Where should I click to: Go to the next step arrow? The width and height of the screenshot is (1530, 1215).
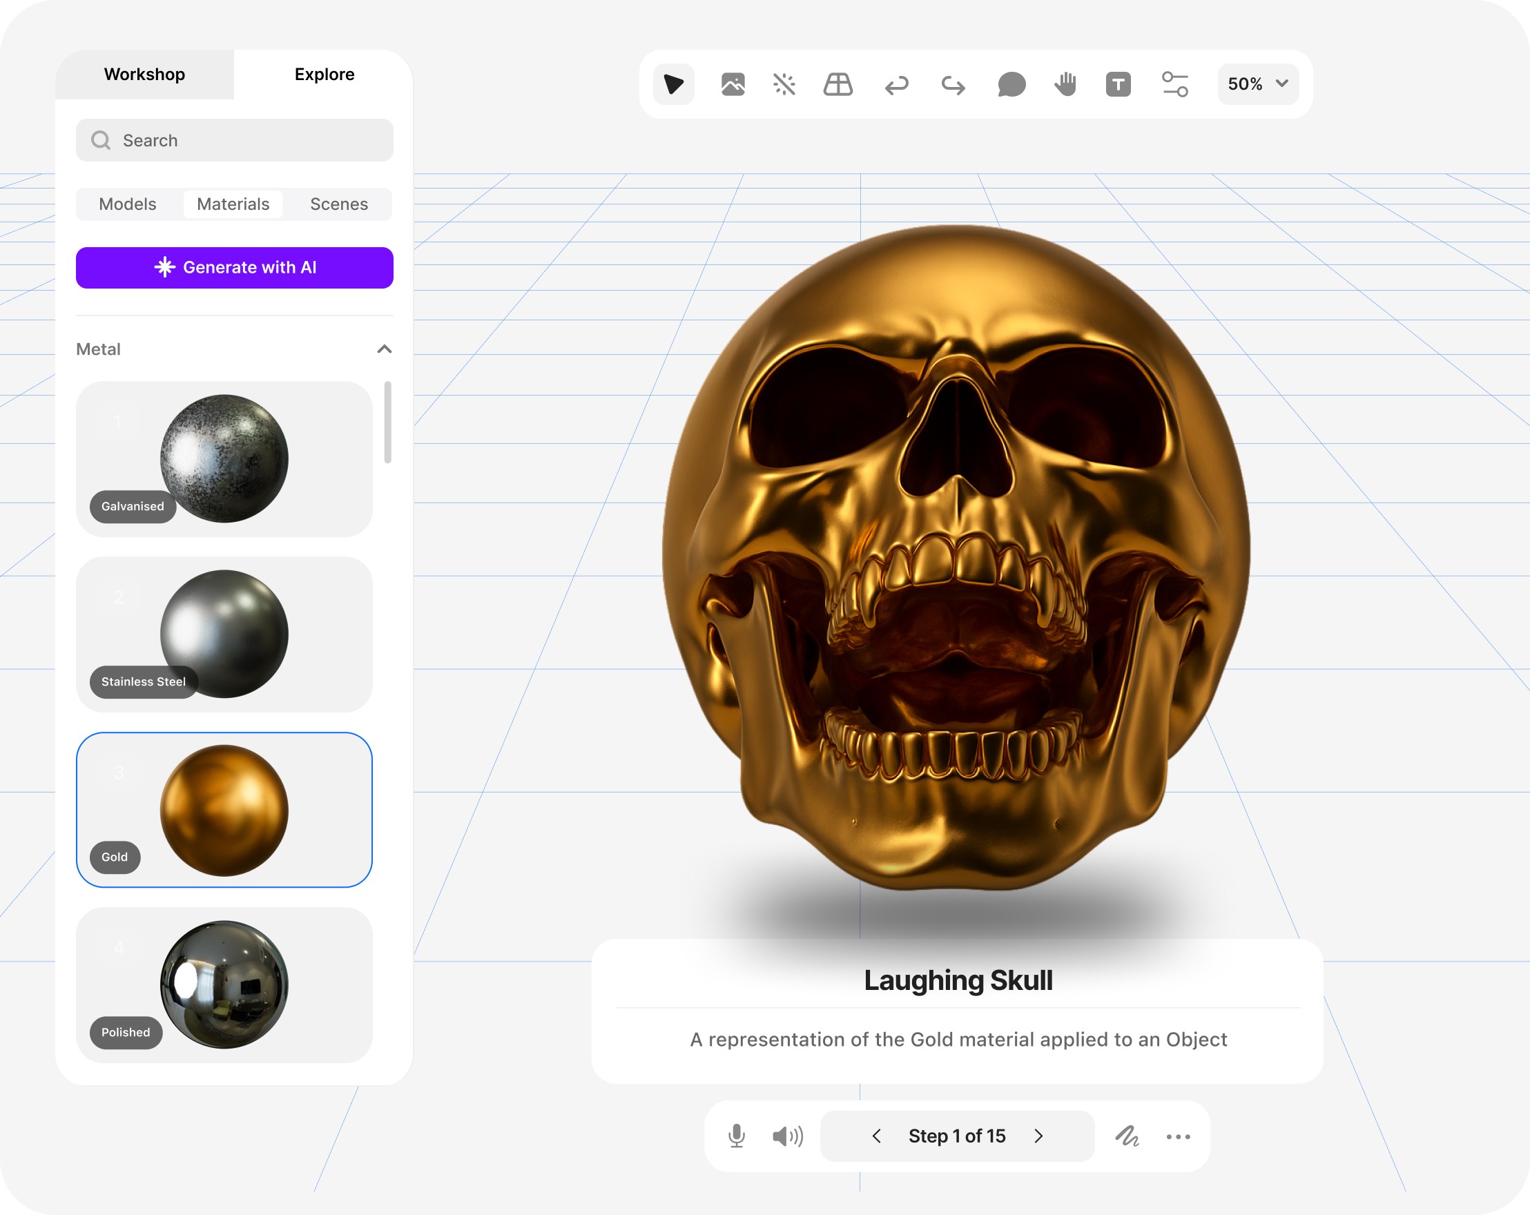pyautogui.click(x=1039, y=1136)
